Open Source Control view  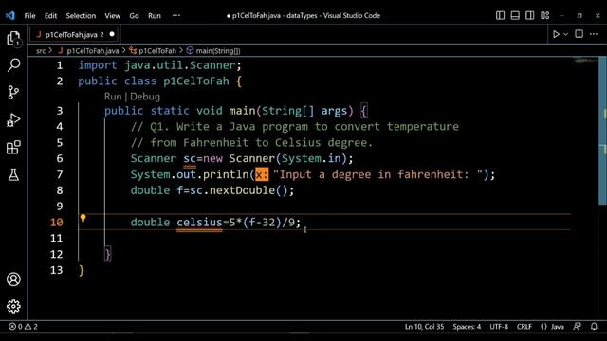[x=13, y=93]
